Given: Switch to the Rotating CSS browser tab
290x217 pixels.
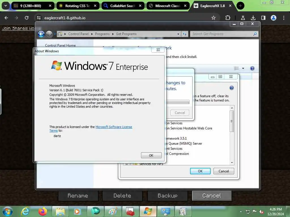Looking at the screenshot, I should pos(78,6).
